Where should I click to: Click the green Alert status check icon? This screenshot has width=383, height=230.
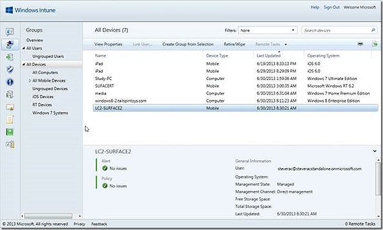[105, 168]
